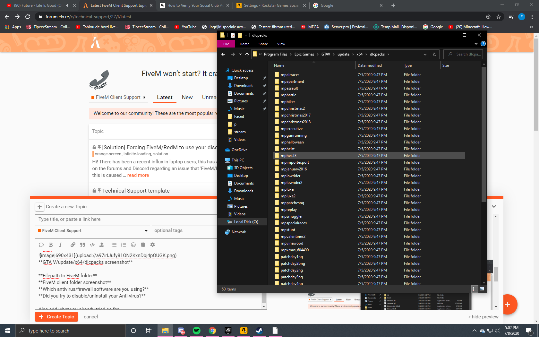Image resolution: width=539 pixels, height=337 pixels.
Task: Show hidden system tray icons
Action: (x=474, y=331)
